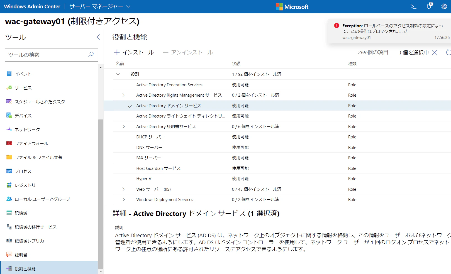Click the 役割と機能 tool icon

point(9,268)
